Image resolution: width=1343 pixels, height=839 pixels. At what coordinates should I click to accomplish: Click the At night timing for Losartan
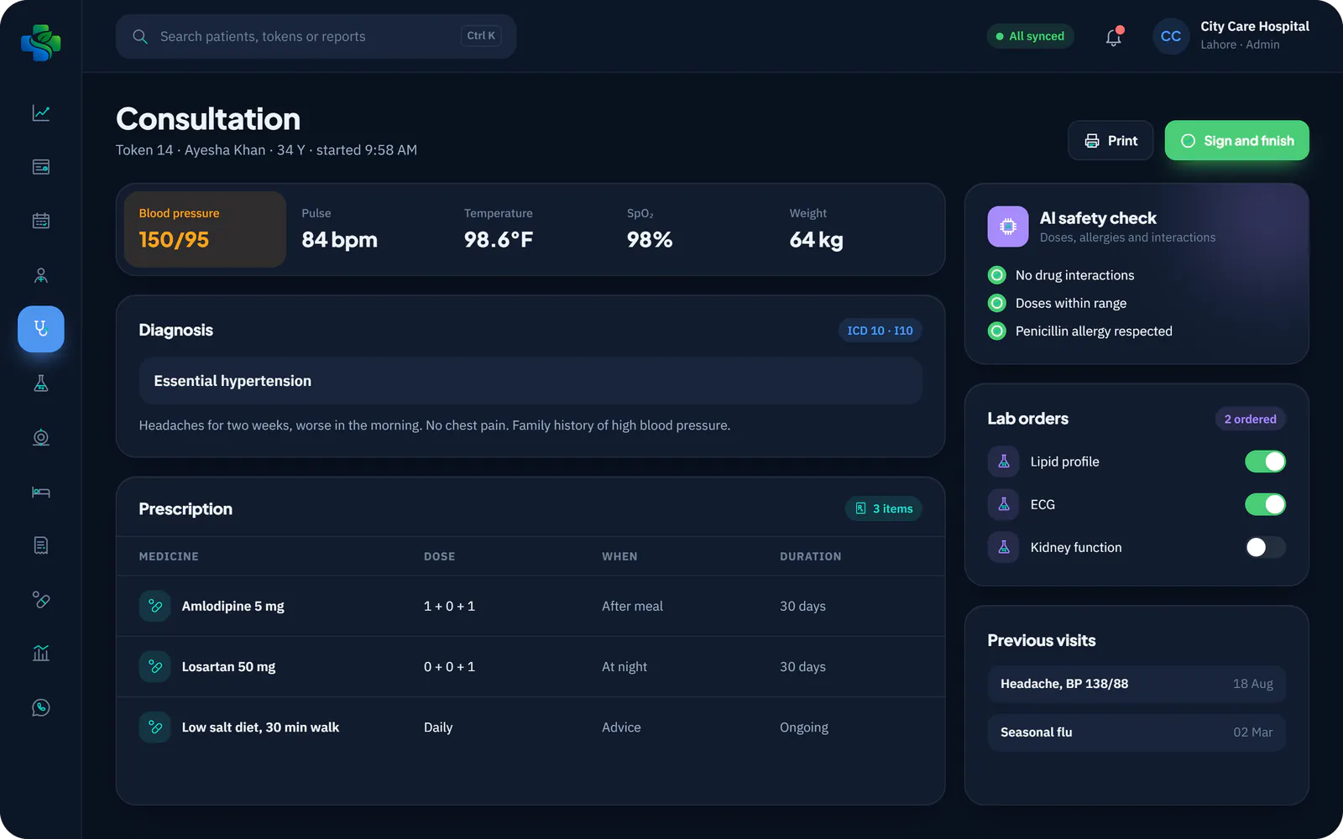click(x=624, y=667)
